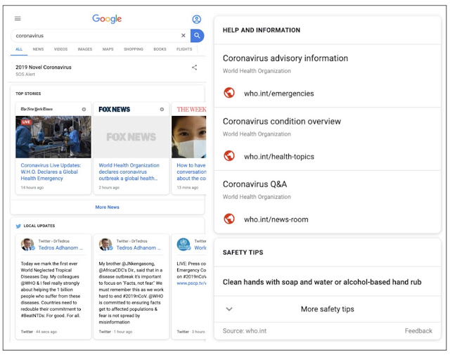Switch to the FLIGHTS tab
The height and width of the screenshot is (355, 450).
184,49
